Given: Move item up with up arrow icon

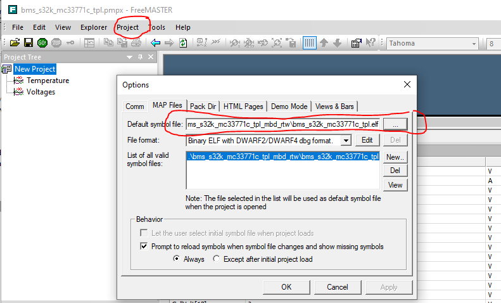Looking at the screenshot, I should [324, 42].
